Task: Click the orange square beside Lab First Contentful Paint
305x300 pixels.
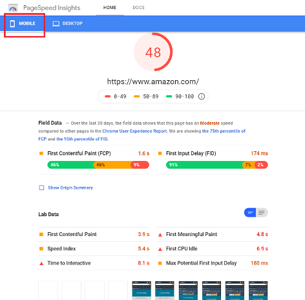Action: click(x=41, y=234)
